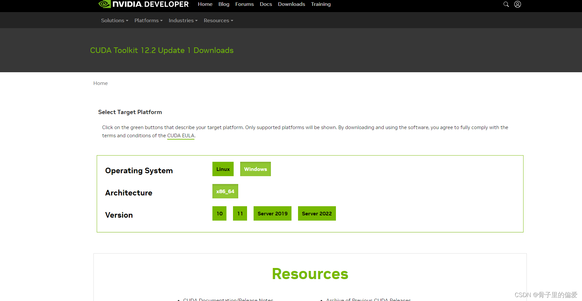This screenshot has width=582, height=301.
Task: Open the Downloads menu item
Action: 291,4
